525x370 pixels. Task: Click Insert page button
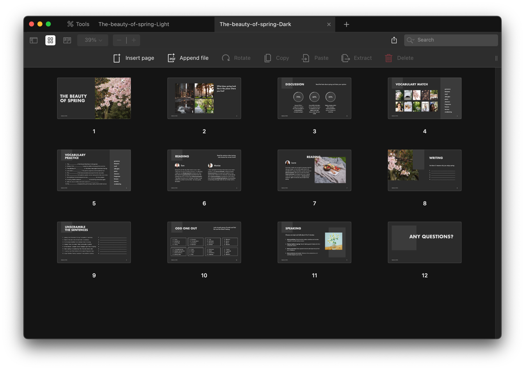(134, 58)
